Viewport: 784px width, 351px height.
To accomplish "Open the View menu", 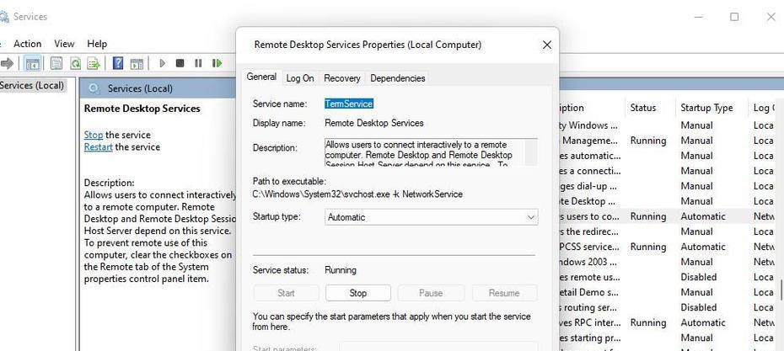I will tap(64, 44).
